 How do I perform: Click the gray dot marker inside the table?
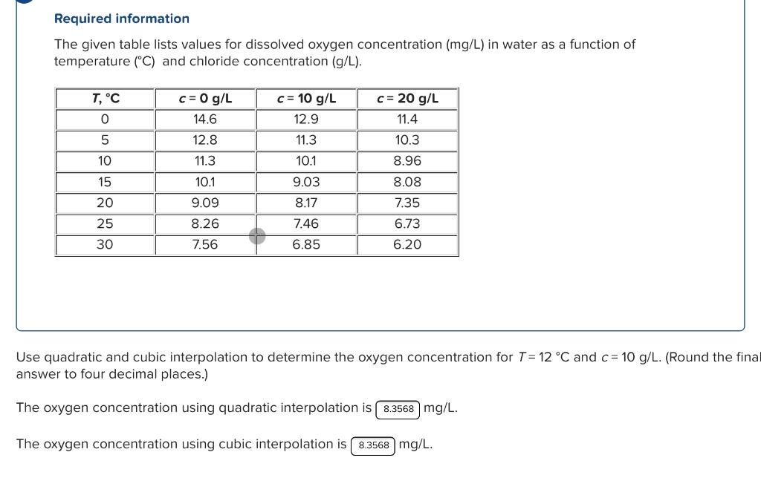pyautogui.click(x=257, y=235)
